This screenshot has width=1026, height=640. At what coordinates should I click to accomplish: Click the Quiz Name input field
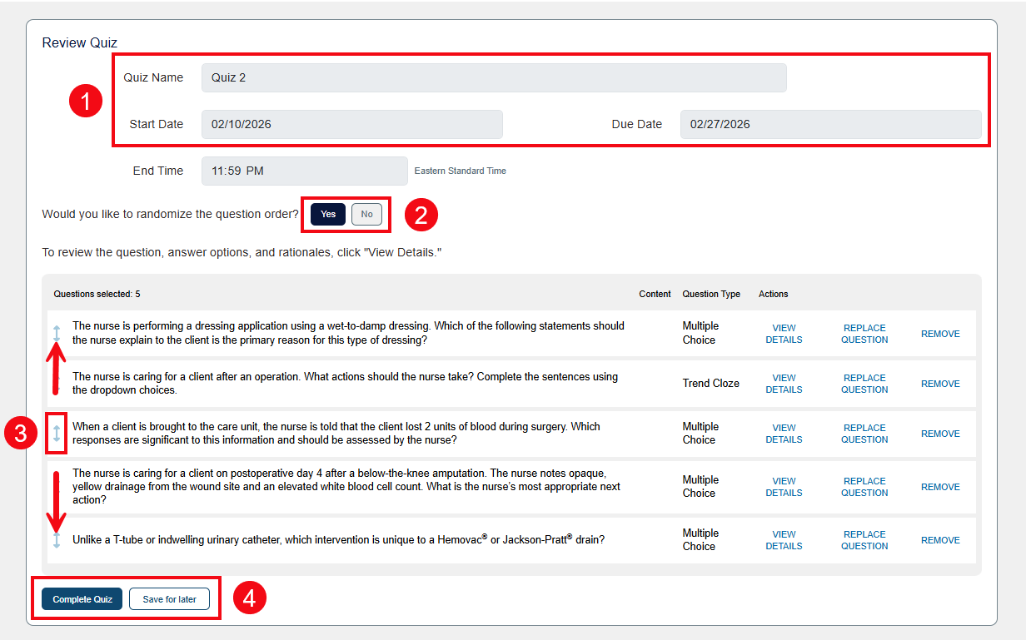coord(493,77)
